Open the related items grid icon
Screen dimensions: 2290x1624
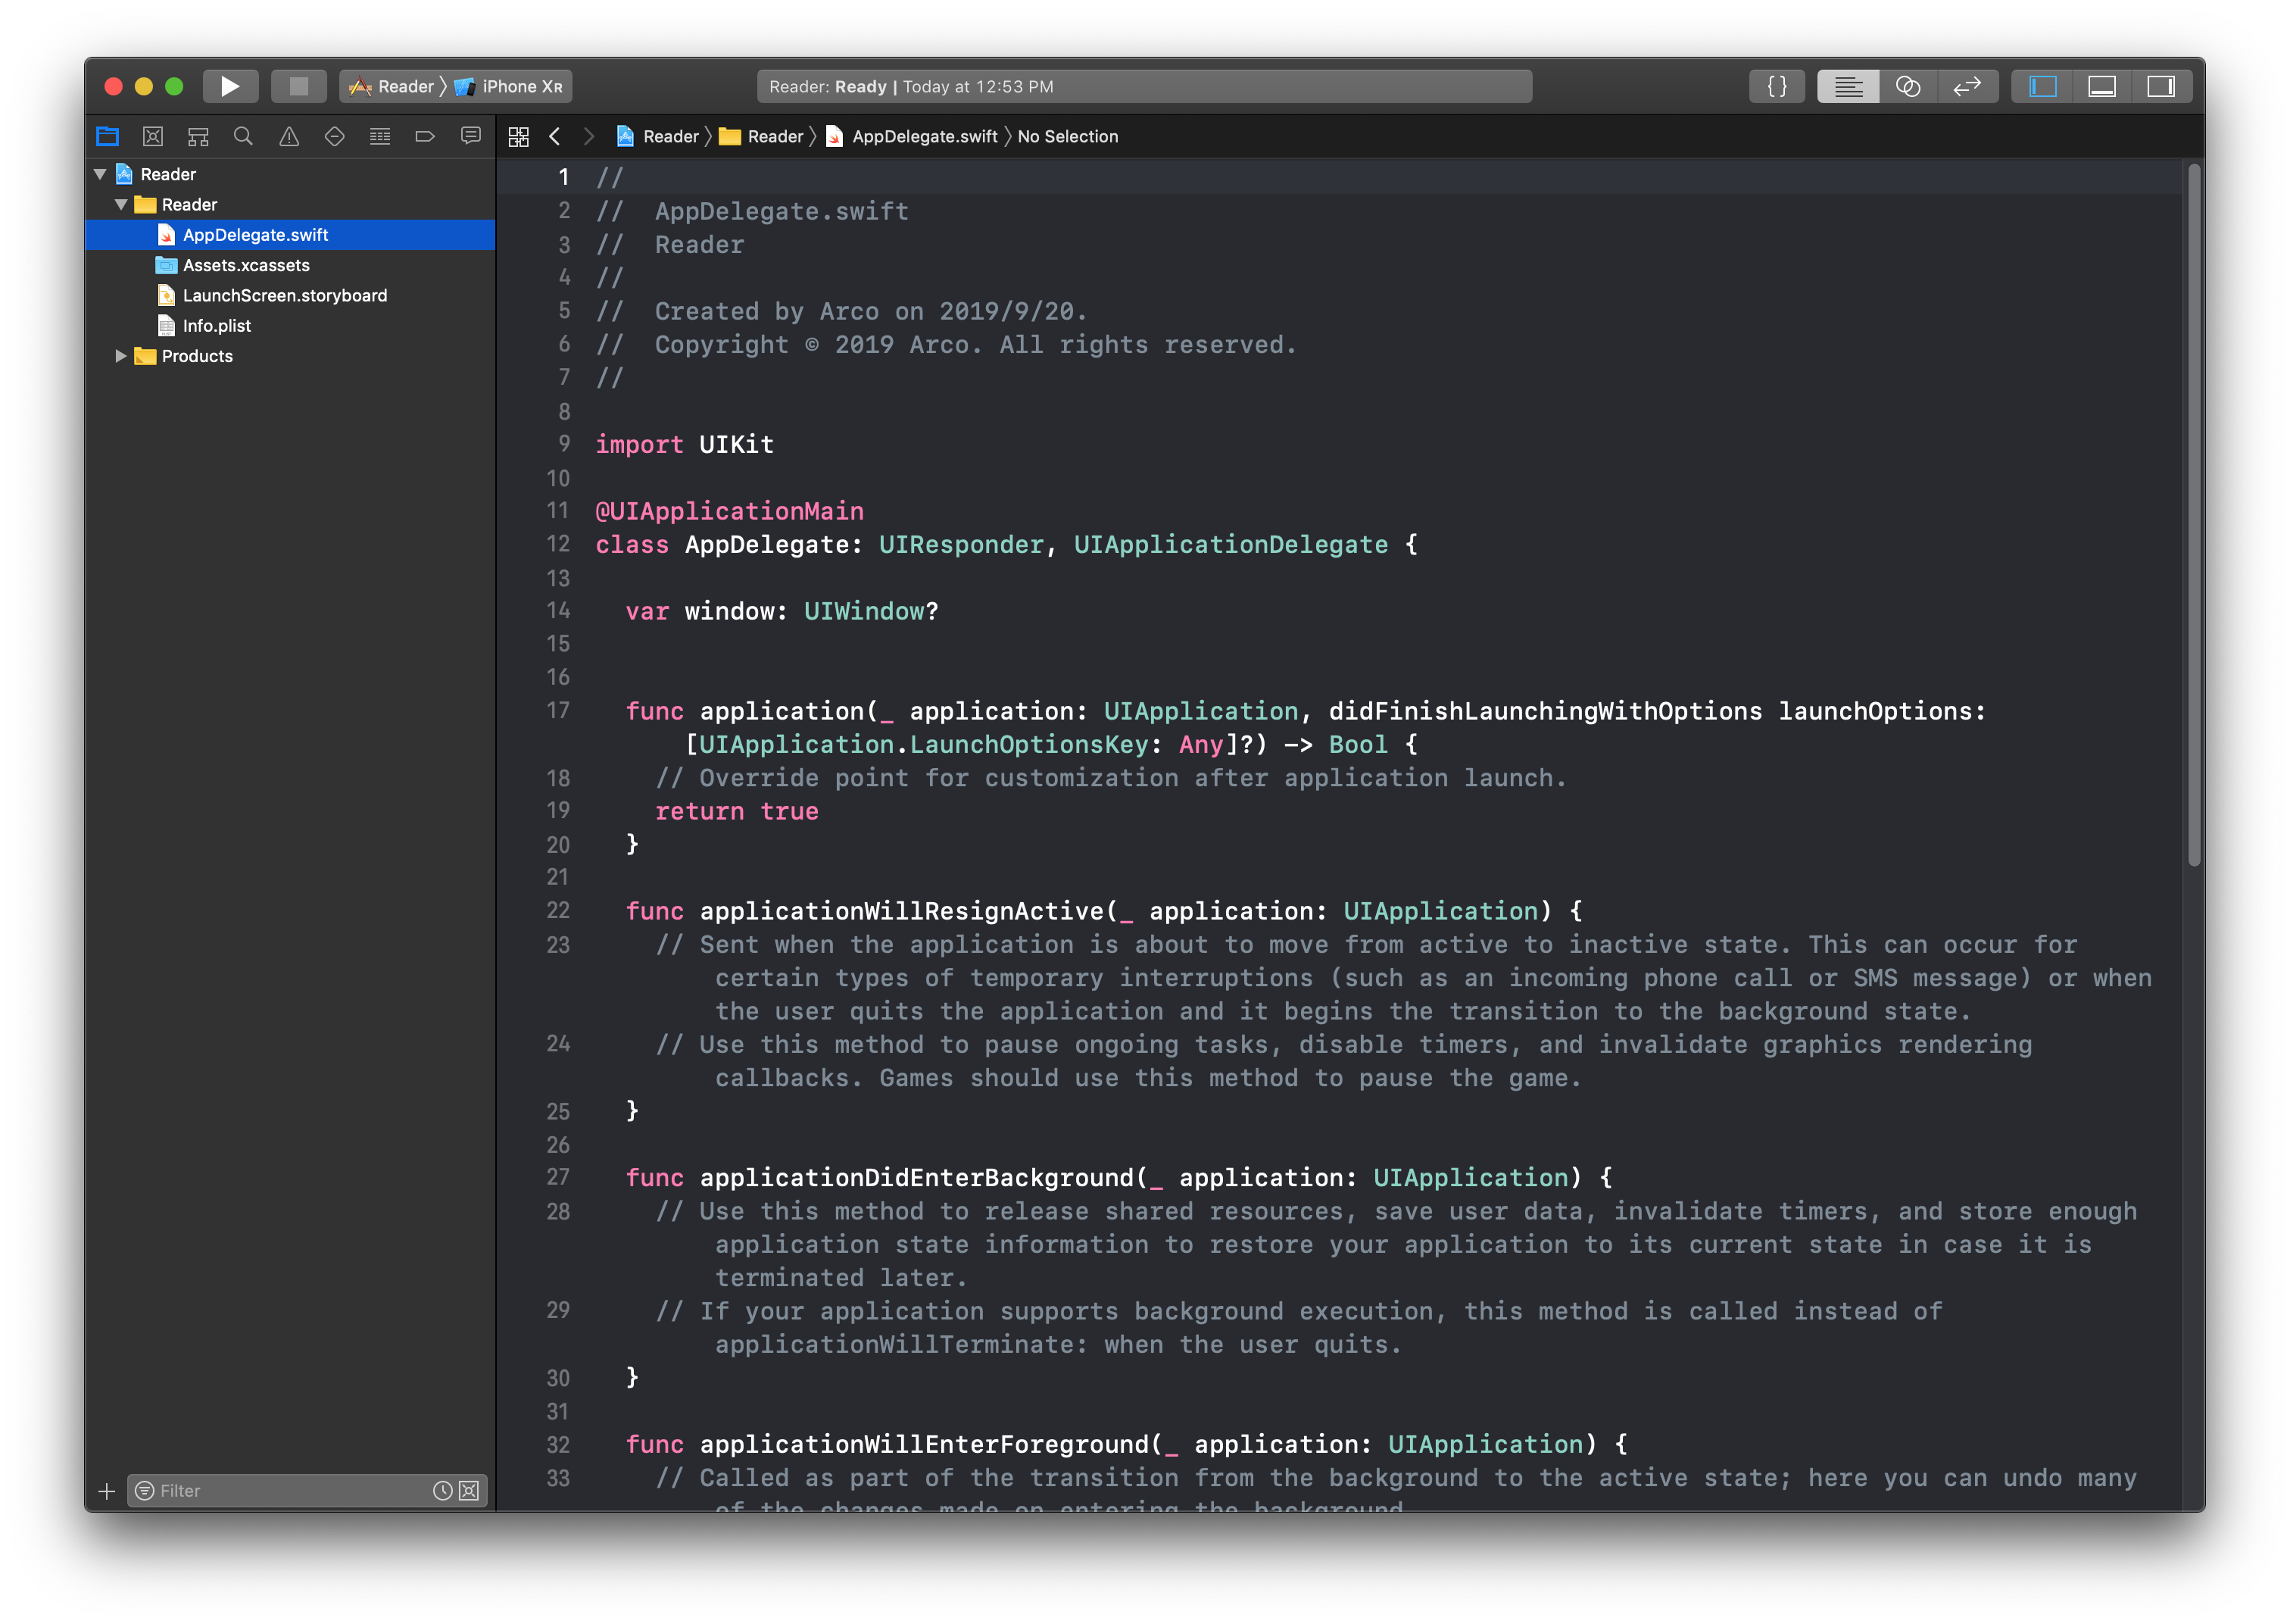click(x=518, y=137)
